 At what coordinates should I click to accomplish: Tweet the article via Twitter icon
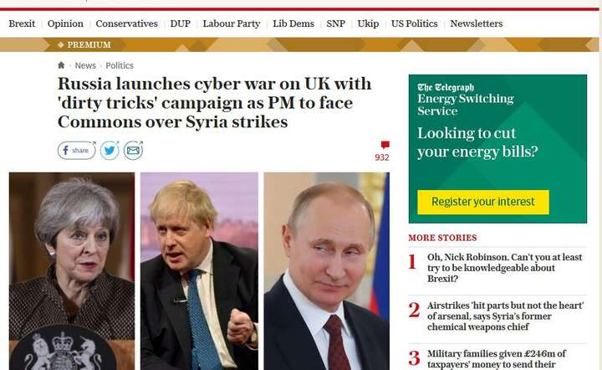pyautogui.click(x=110, y=150)
